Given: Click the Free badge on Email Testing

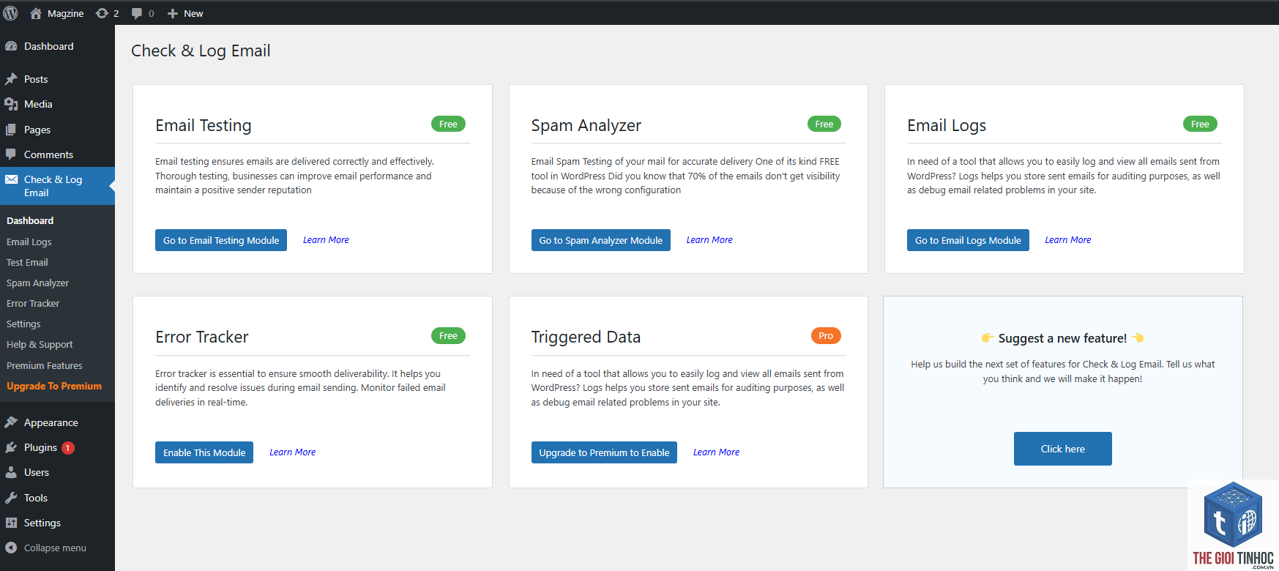Looking at the screenshot, I should point(448,124).
